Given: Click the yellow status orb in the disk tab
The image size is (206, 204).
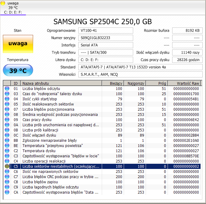Looking at the screenshot, I should point(3,3).
